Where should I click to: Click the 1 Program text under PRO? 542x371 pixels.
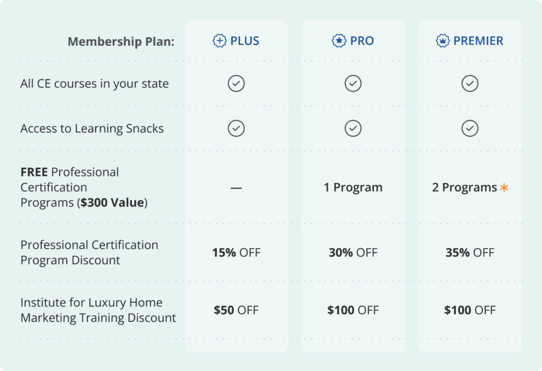coord(353,187)
